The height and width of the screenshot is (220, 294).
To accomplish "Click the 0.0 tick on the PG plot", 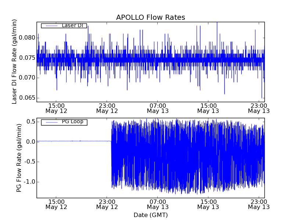I will (x=31, y=142).
